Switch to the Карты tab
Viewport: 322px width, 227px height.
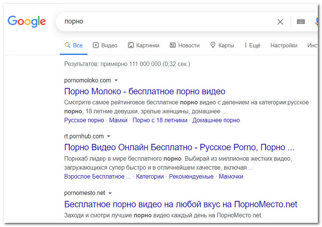coord(222,45)
